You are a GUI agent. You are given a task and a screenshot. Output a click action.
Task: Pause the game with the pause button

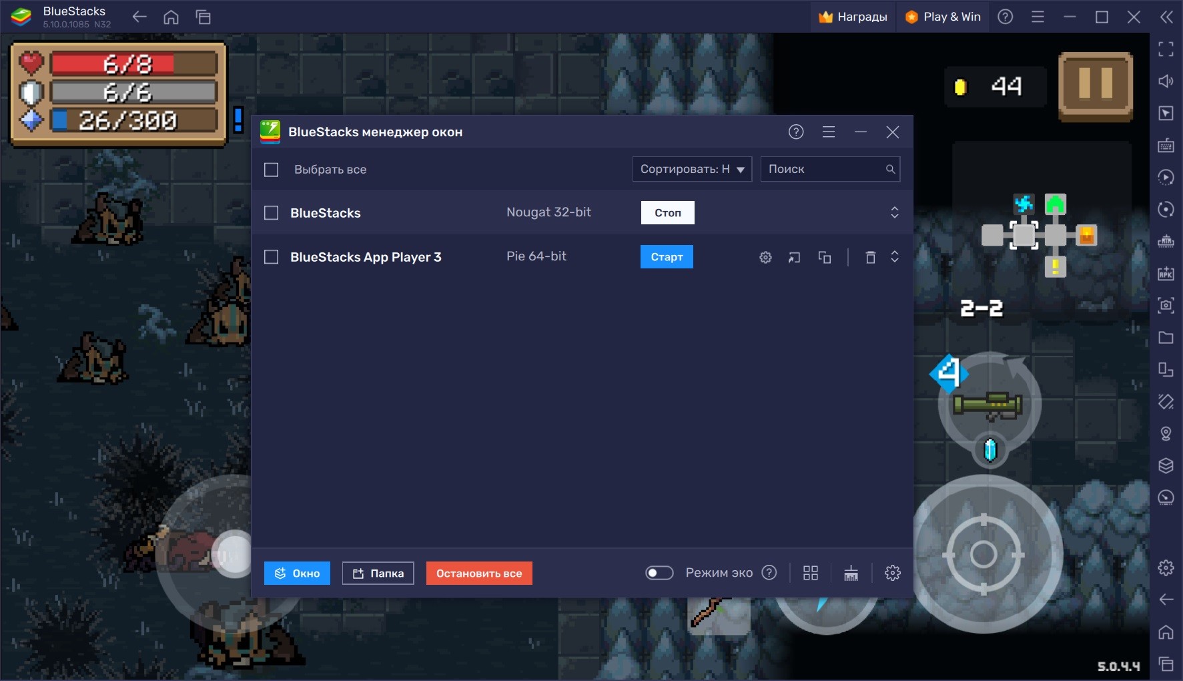coord(1096,87)
